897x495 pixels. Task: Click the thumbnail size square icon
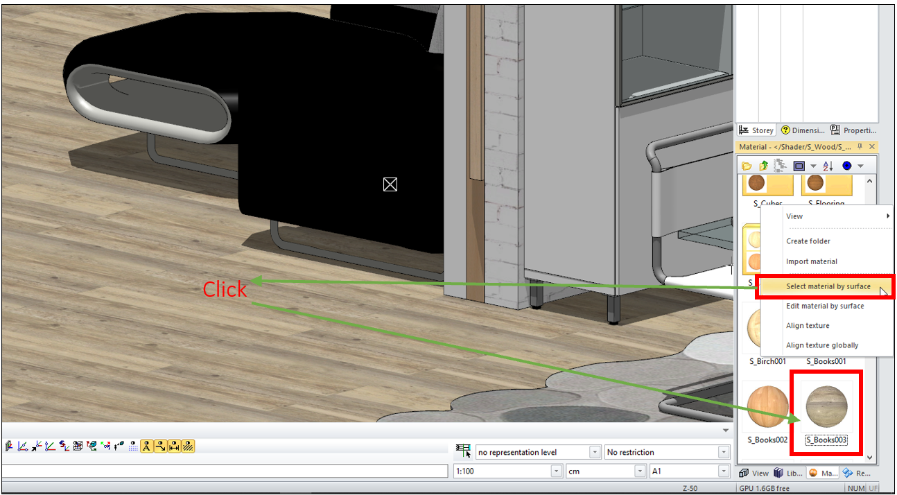pyautogui.click(x=799, y=166)
